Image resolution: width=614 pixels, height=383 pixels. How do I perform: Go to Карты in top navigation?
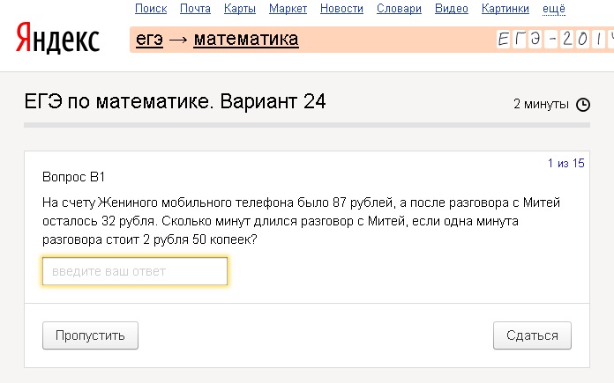pyautogui.click(x=240, y=9)
